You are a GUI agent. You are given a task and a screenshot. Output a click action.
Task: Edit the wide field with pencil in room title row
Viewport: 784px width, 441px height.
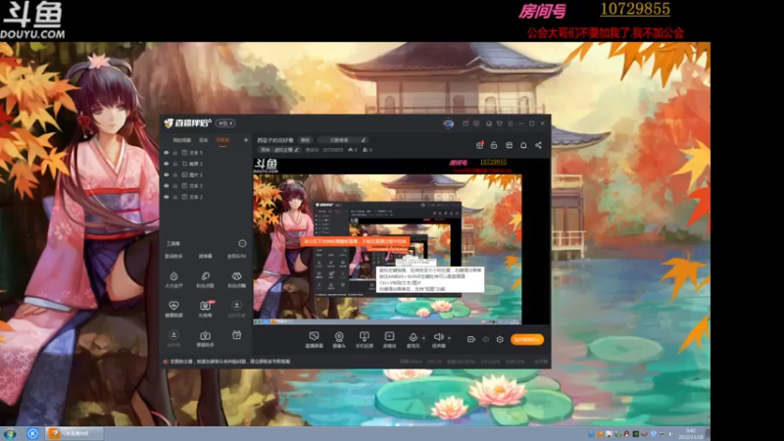tap(342, 140)
